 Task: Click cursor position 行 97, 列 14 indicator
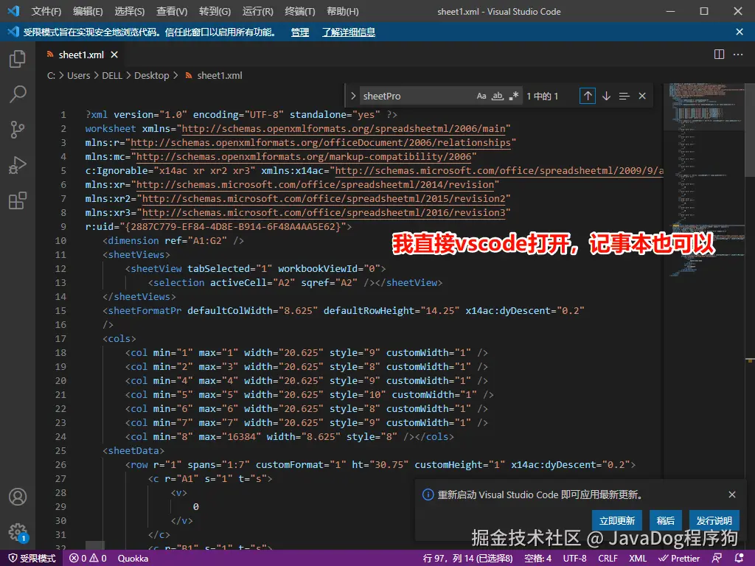[x=467, y=559]
